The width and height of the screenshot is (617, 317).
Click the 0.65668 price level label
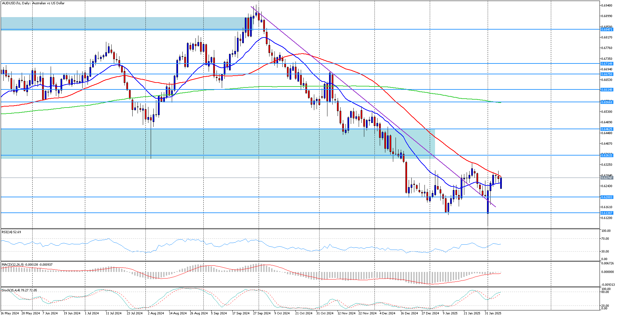(607, 102)
